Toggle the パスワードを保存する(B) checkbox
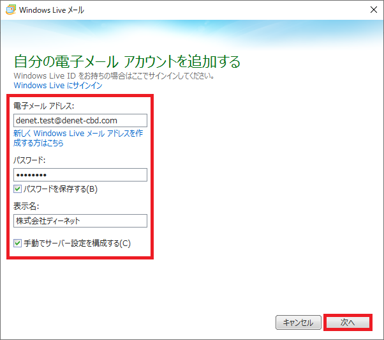The height and width of the screenshot is (340, 384). [17, 189]
